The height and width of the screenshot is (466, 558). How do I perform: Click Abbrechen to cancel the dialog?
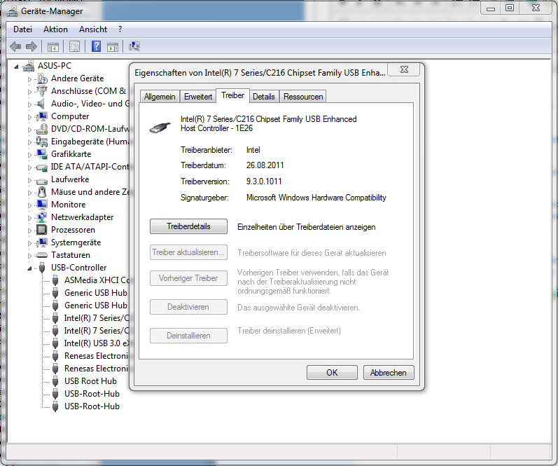point(389,372)
